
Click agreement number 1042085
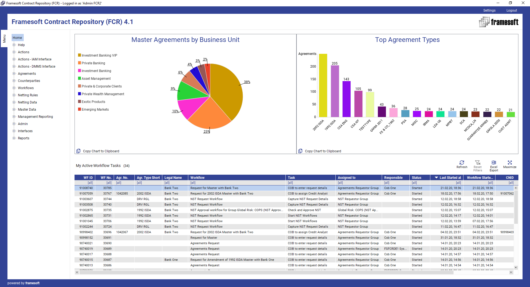122,193
